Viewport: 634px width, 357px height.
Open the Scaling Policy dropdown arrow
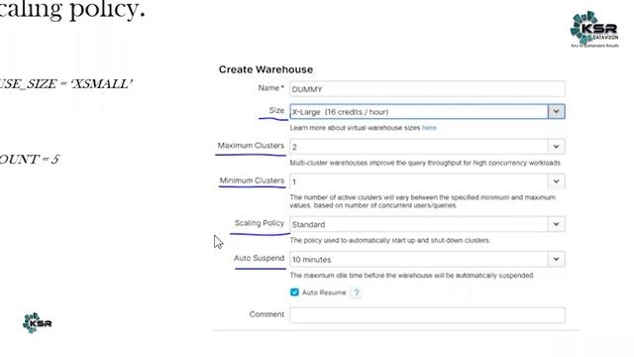tap(557, 224)
